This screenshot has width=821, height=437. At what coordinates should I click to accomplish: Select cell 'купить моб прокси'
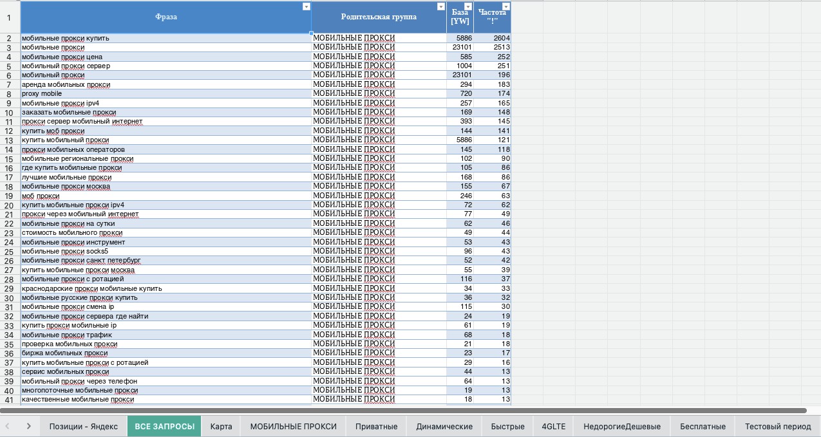(166, 131)
